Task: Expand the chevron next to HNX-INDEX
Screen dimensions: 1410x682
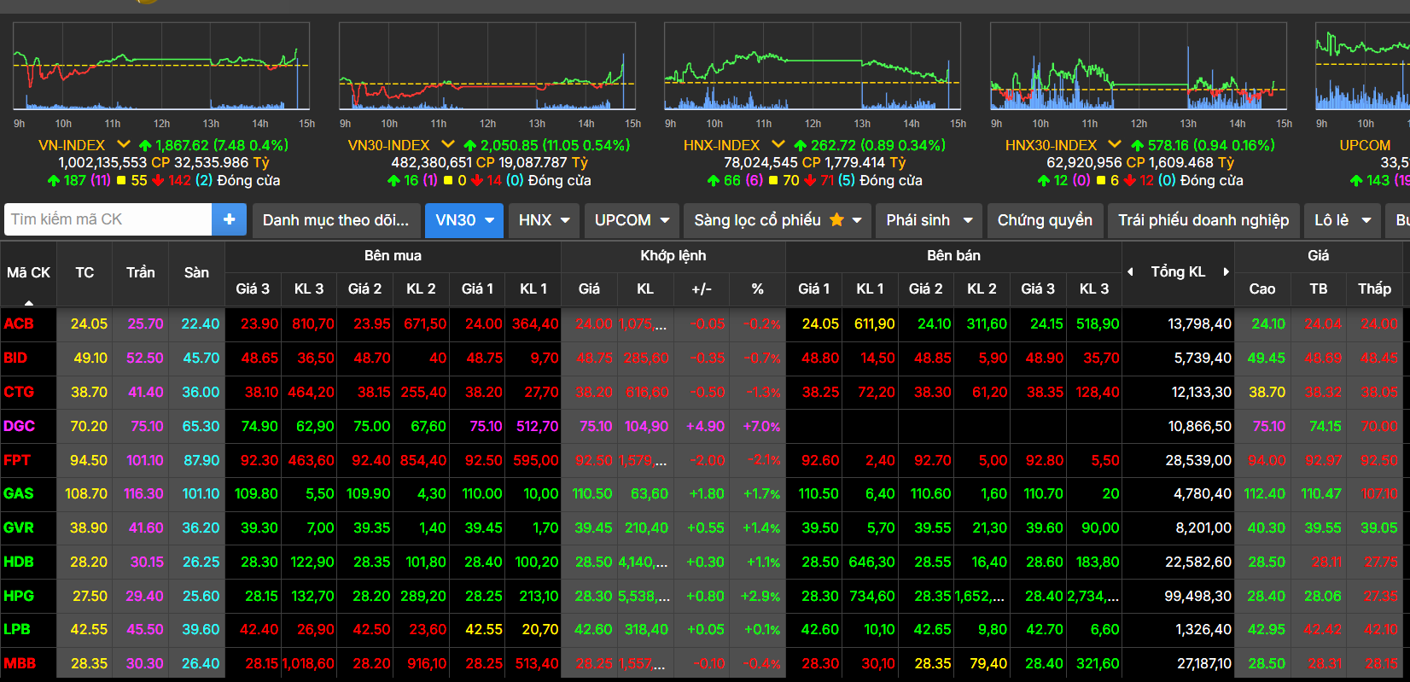Action: coord(778,144)
